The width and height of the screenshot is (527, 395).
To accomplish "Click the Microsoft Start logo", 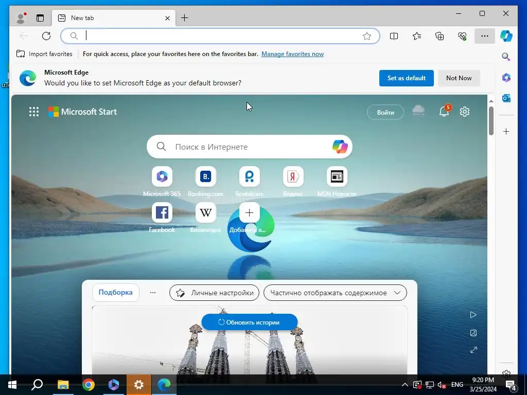I will click(83, 112).
